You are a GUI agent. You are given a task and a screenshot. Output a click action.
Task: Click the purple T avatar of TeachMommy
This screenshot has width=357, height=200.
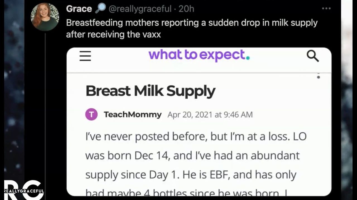pos(91,114)
